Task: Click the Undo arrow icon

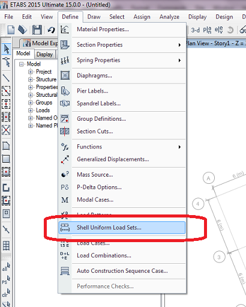Action: [x=51, y=30]
